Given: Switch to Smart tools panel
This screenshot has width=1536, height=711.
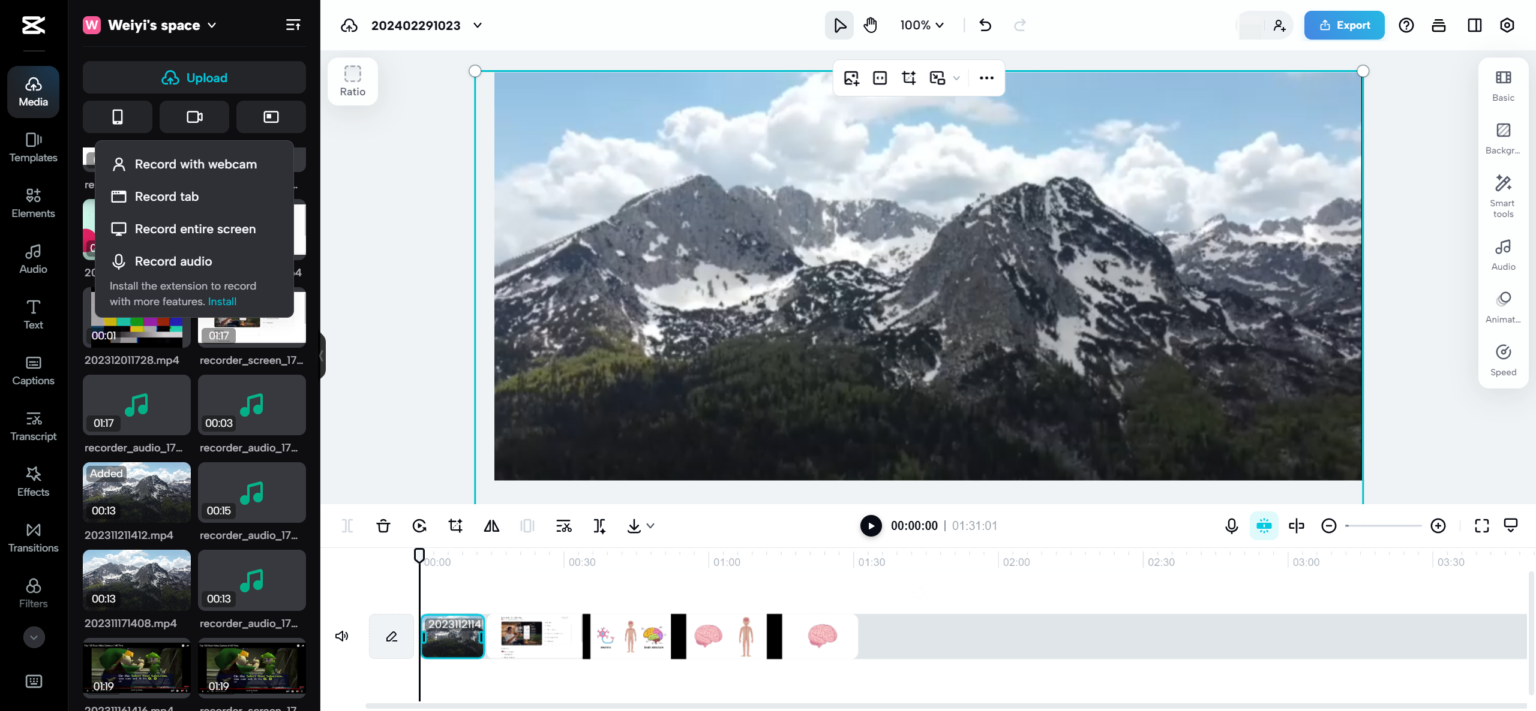Looking at the screenshot, I should [x=1502, y=195].
